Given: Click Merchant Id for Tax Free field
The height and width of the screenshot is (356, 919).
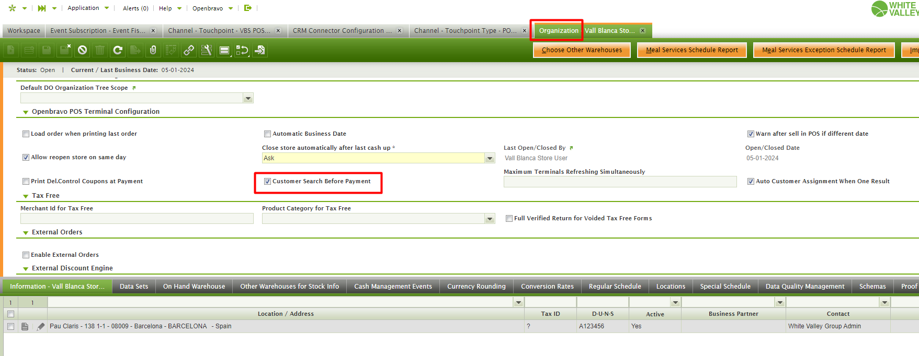Looking at the screenshot, I should point(137,219).
